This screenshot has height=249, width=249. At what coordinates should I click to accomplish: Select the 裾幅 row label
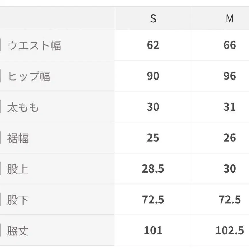(x=18, y=138)
